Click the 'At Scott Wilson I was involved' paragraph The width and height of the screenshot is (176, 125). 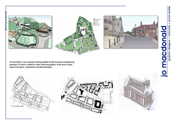[x=42, y=64]
